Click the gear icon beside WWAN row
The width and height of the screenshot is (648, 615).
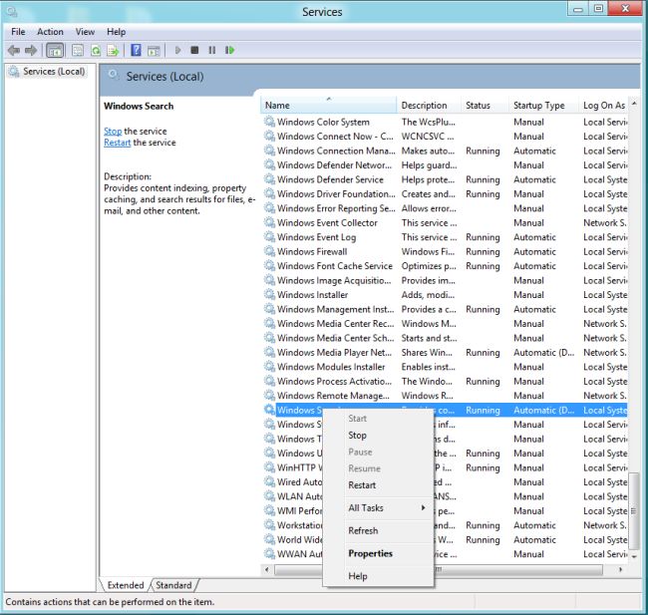(x=269, y=553)
